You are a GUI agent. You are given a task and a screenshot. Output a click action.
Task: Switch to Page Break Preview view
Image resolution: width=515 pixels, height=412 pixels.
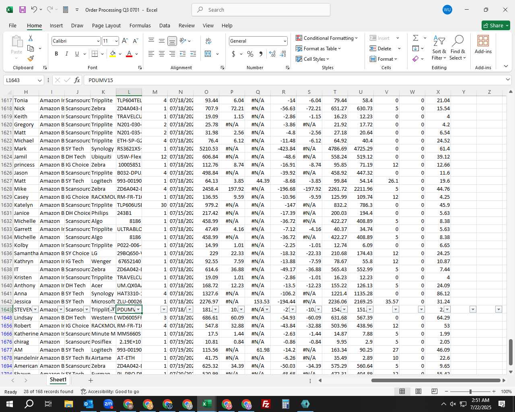click(434, 391)
